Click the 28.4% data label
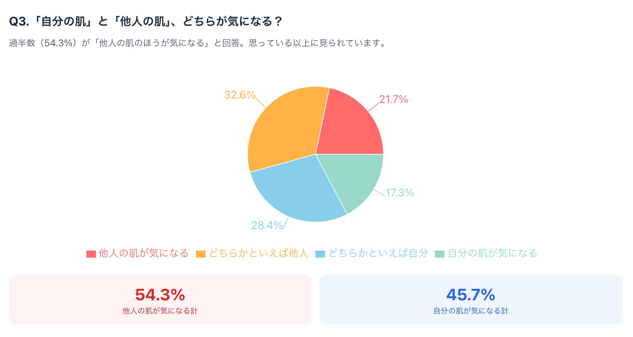 pos(267,225)
